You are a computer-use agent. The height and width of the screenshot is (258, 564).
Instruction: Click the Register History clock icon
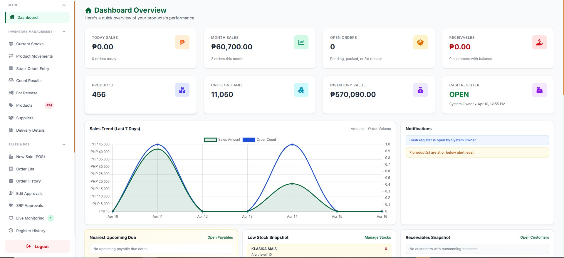point(11,230)
